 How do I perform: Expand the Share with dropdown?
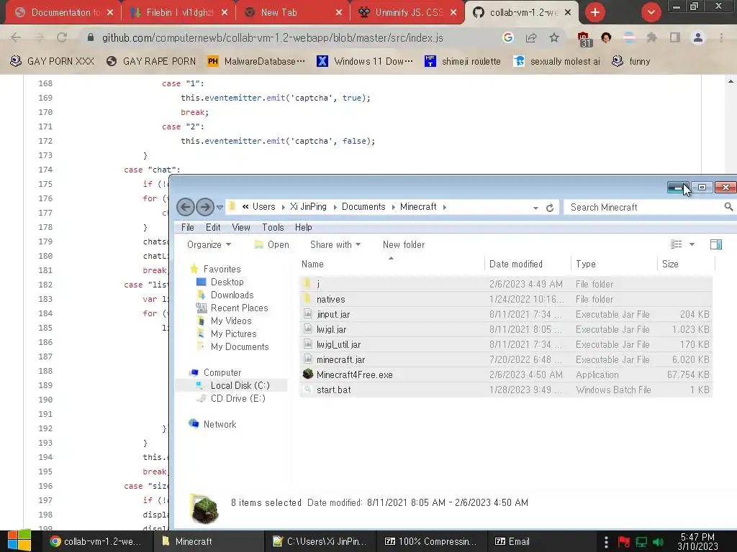pyautogui.click(x=335, y=244)
